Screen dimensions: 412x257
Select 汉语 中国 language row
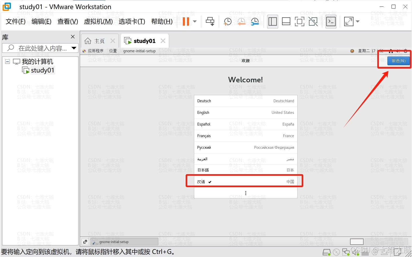click(245, 182)
